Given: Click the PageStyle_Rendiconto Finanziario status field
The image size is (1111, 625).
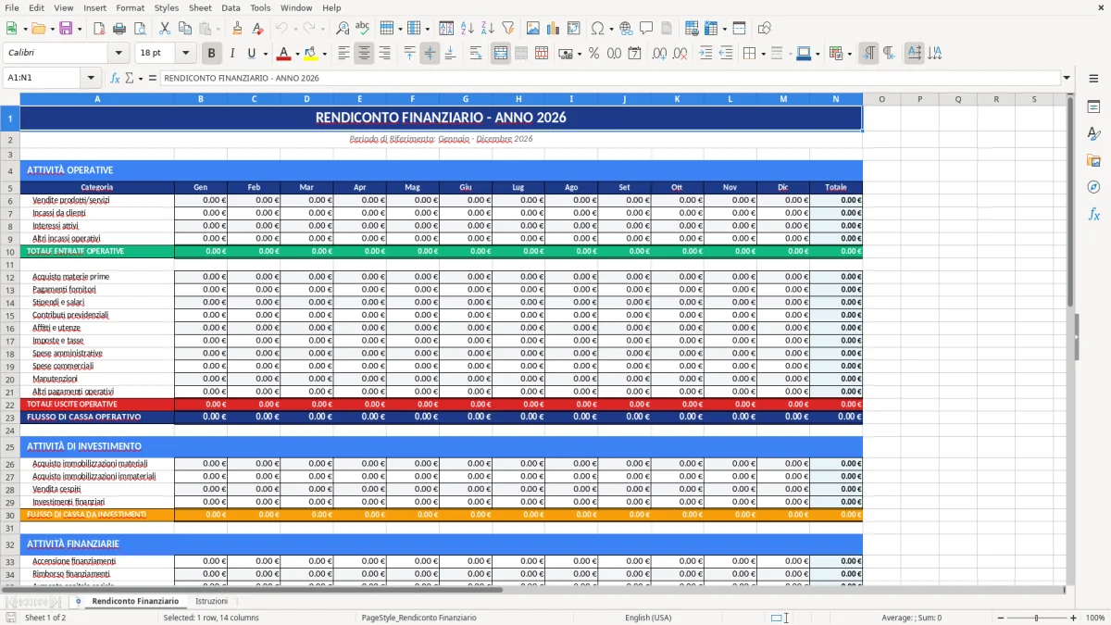Looking at the screenshot, I should pos(418,618).
